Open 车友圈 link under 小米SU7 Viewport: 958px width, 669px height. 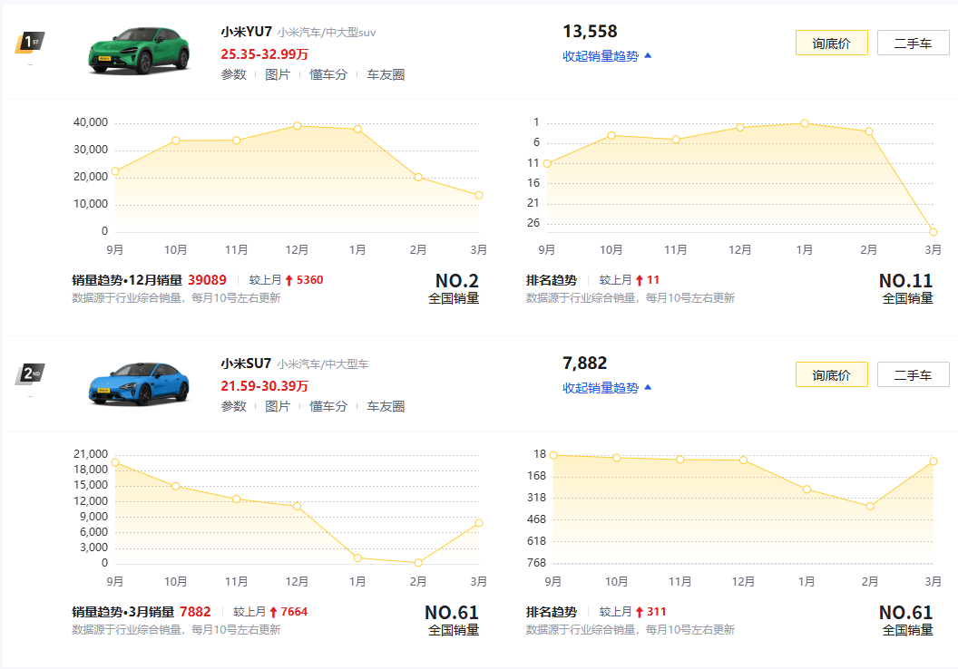(386, 406)
